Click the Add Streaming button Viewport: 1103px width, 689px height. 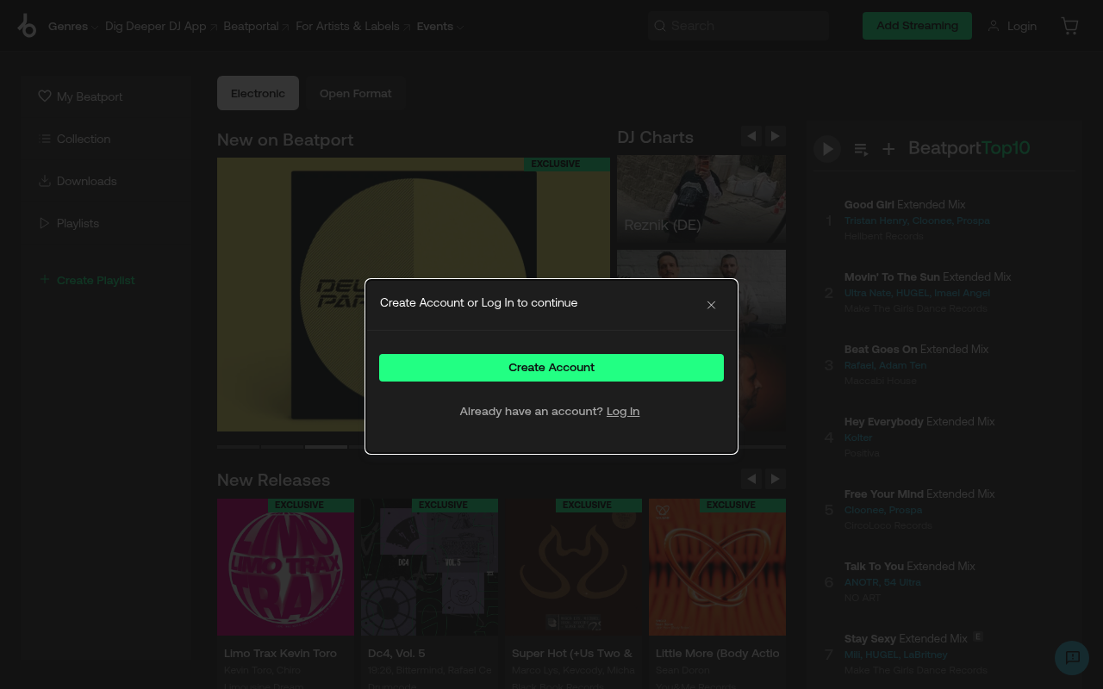coord(917,26)
